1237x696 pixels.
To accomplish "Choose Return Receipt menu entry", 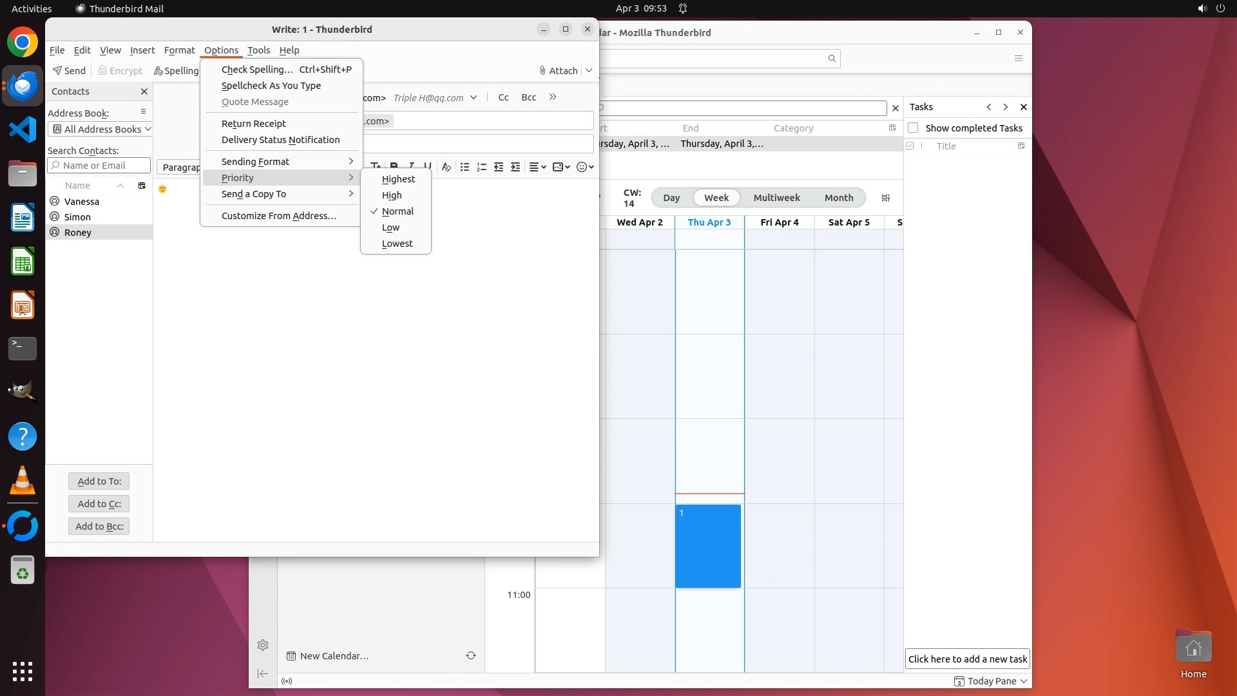I will click(254, 124).
